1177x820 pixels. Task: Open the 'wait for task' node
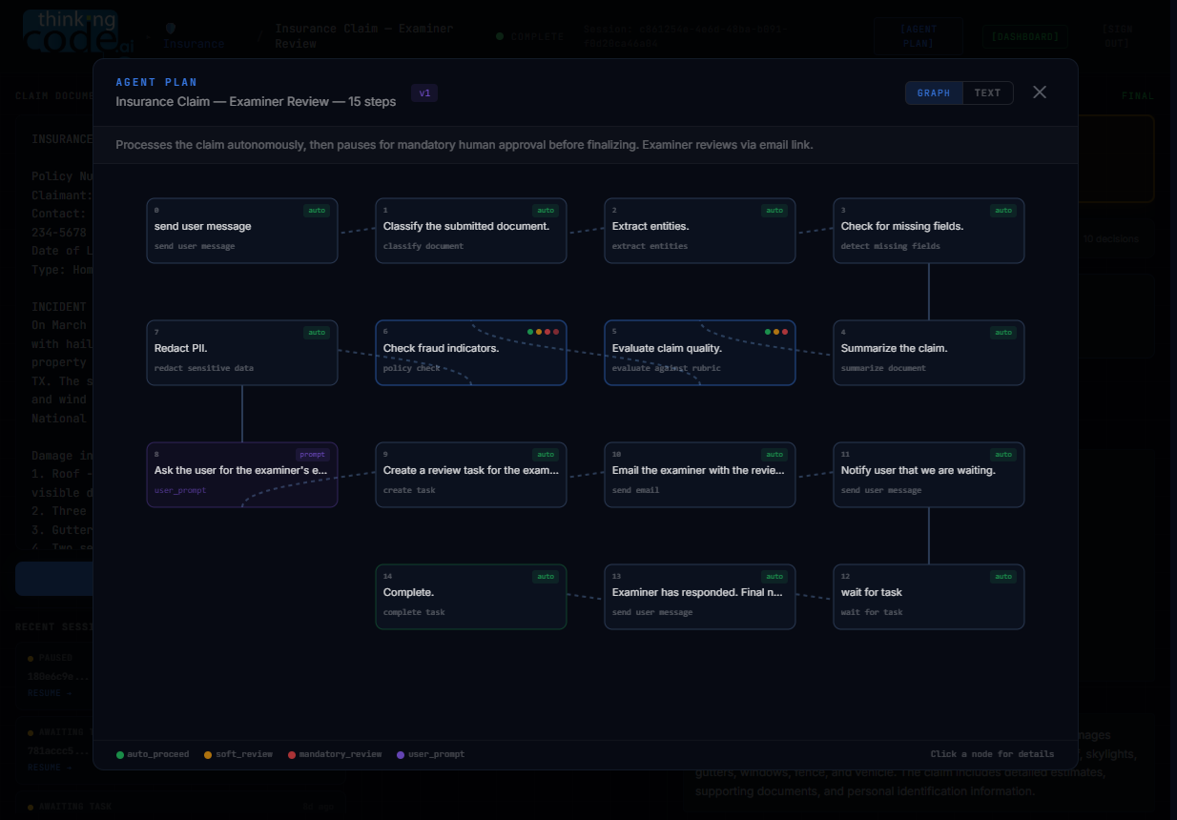[x=929, y=597]
